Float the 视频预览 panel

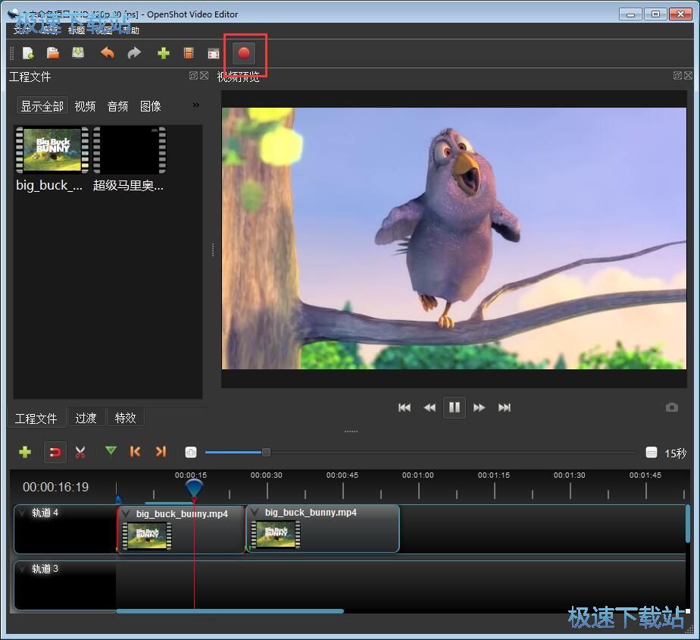(x=677, y=76)
